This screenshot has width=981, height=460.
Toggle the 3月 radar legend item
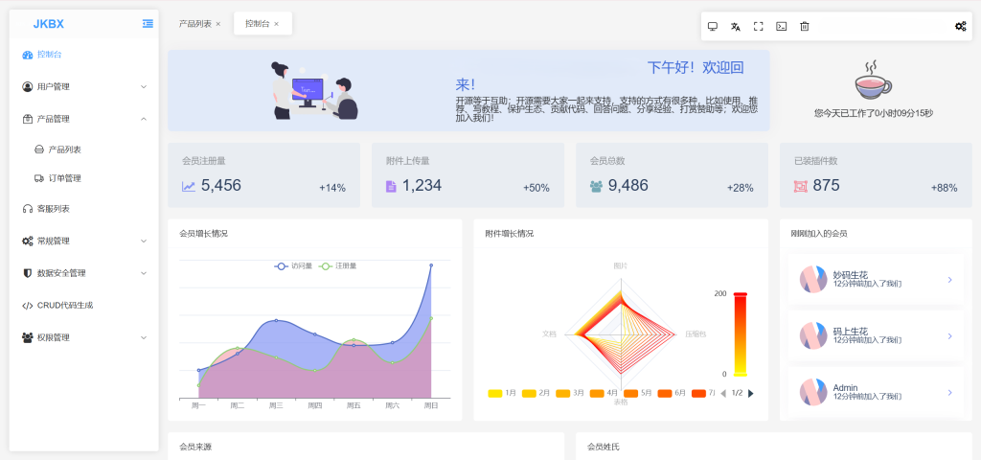[569, 393]
